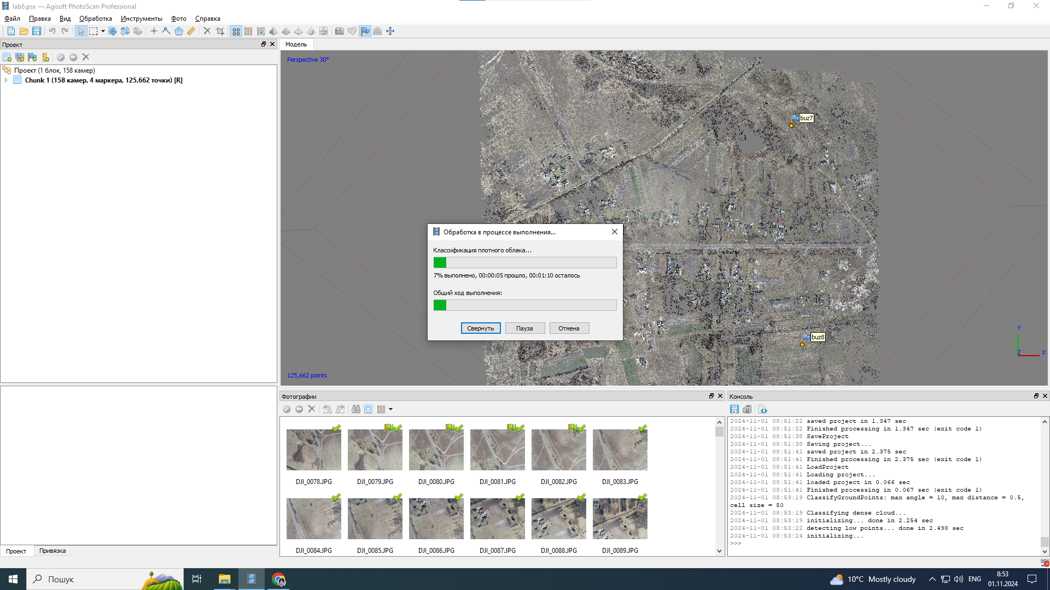The height and width of the screenshot is (590, 1050).
Task: Click the run script icon in Console
Action: click(763, 409)
